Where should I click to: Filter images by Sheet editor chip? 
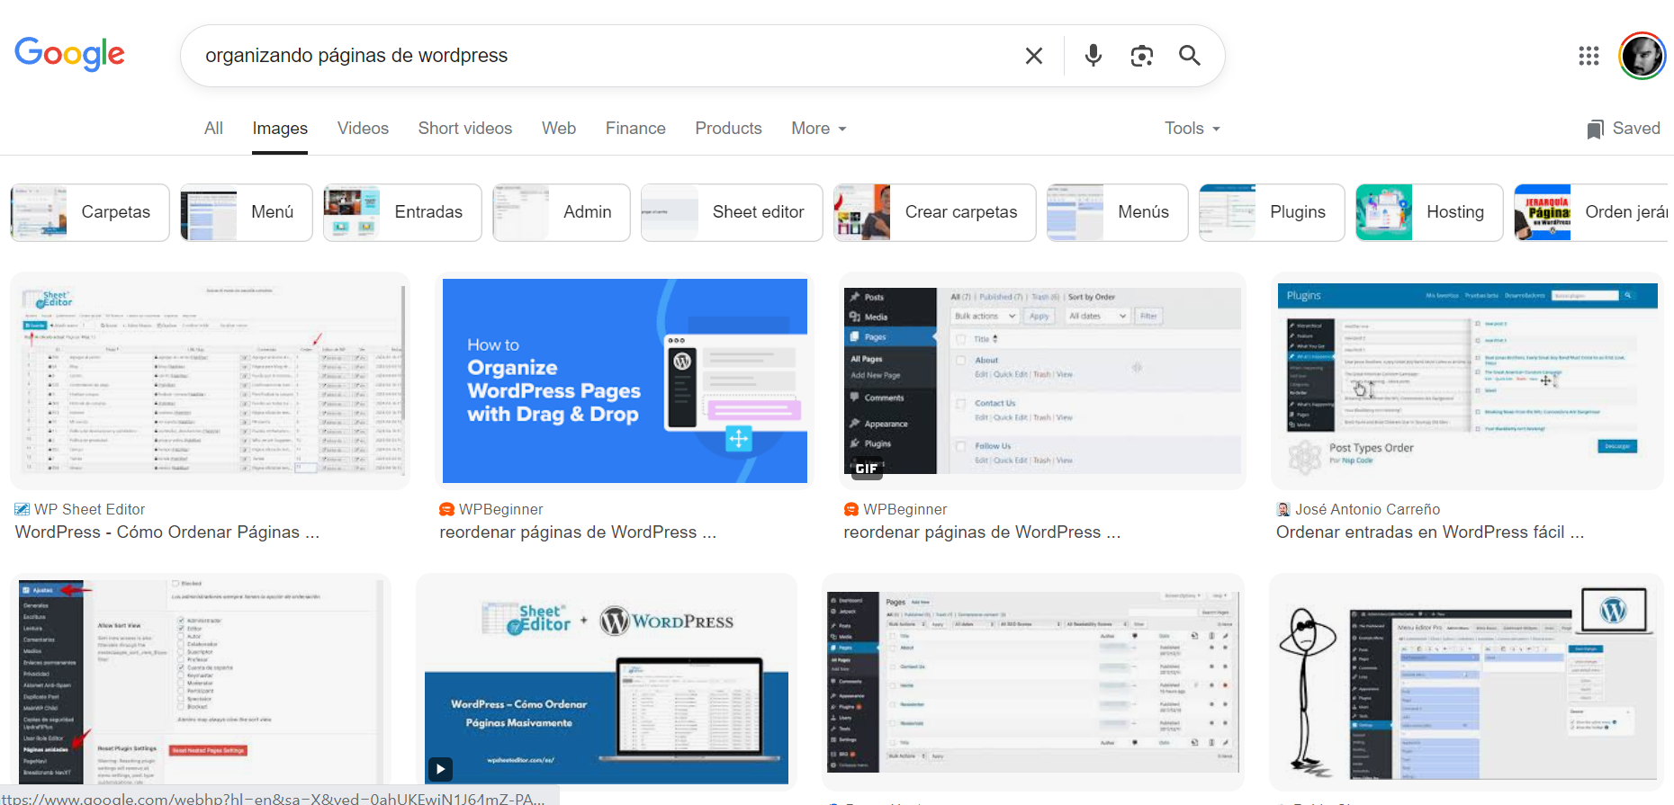[732, 212]
